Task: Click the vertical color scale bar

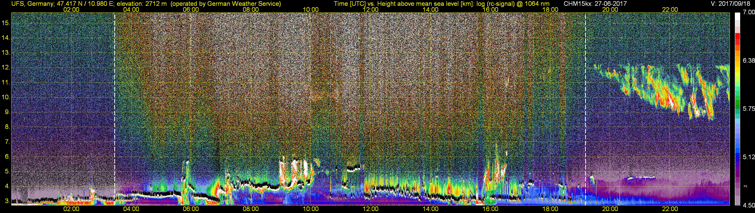Action: [x=737, y=109]
